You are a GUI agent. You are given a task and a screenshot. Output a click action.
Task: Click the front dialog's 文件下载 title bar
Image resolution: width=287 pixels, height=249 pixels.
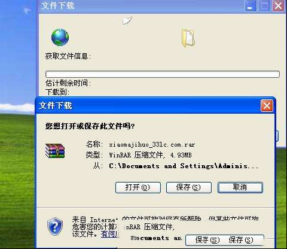pos(148,105)
